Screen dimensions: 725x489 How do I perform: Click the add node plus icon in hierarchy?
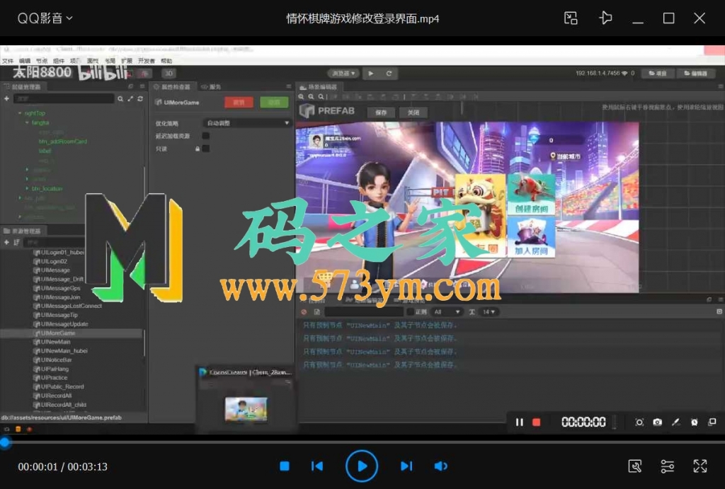click(x=6, y=98)
